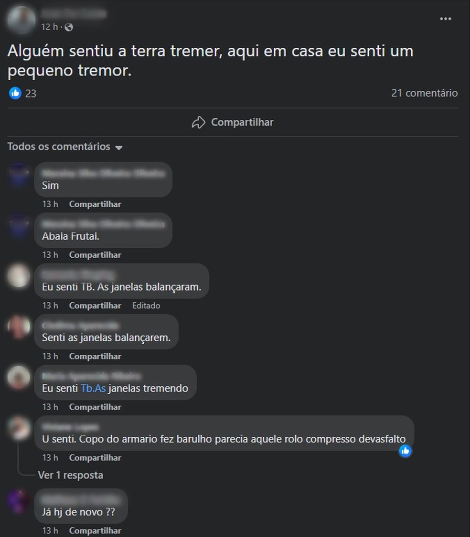The height and width of the screenshot is (537, 470).
Task: Click Compartilhar under 'Senti as janelas balançarem.'
Action: coord(96,356)
